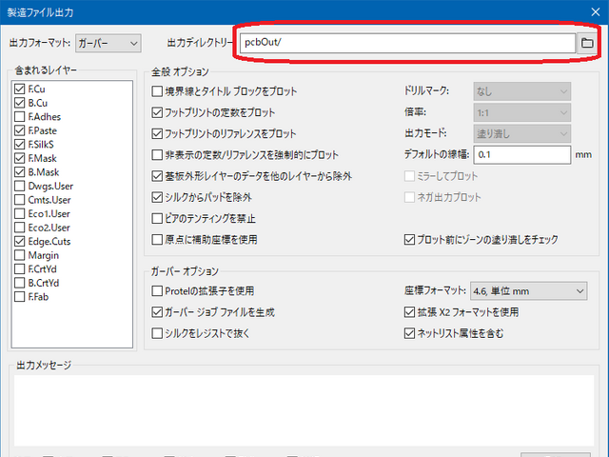The height and width of the screenshot is (457, 609).
Task: Check the F.Fab layer
Action: pos(19,297)
